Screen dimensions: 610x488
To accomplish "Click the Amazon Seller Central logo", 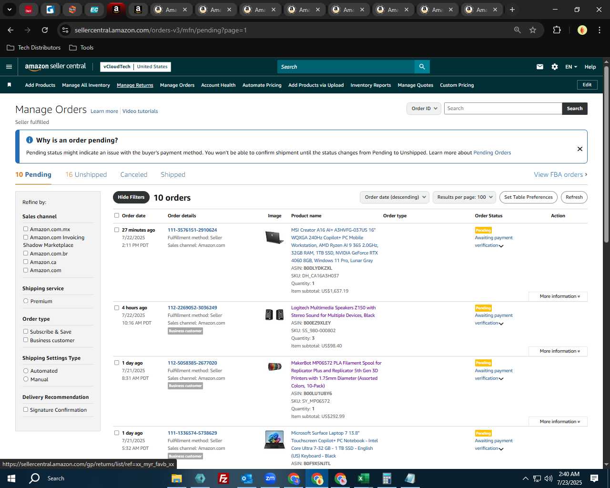I will (x=55, y=67).
